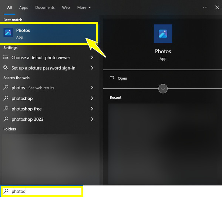This screenshot has width=222, height=197.
Task: Click search icon beside 'photoshop' suggestion
Action: (x=6, y=98)
